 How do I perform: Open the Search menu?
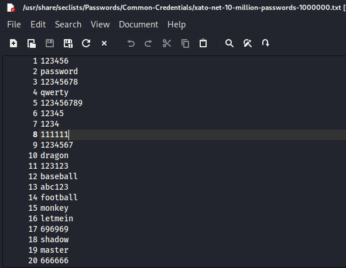point(68,25)
